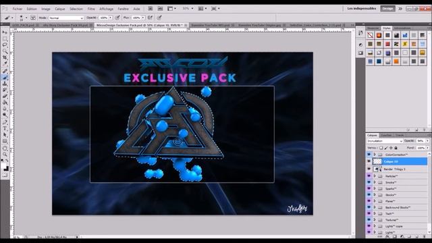Click the foreground color swatch

[3, 165]
